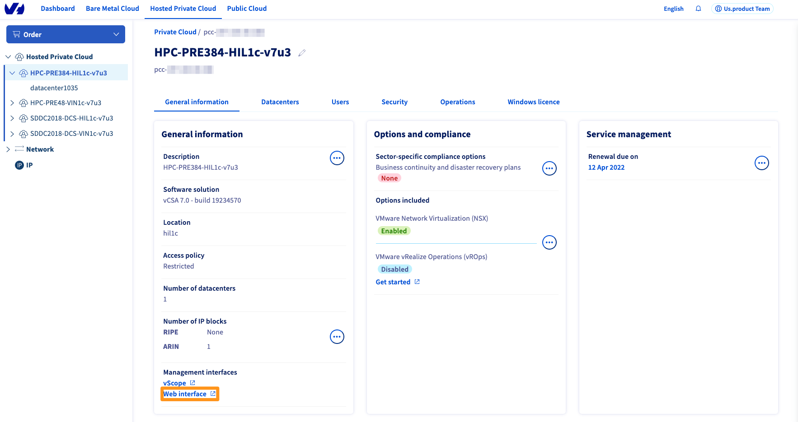This screenshot has height=422, width=798.
Task: Open the Users tab
Action: coord(340,102)
